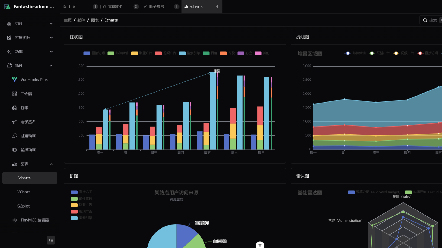Image resolution: width=442 pixels, height=248 pixels.
Task: Click the green 邮件营销 swatch in the pie legend
Action: pos(74,199)
